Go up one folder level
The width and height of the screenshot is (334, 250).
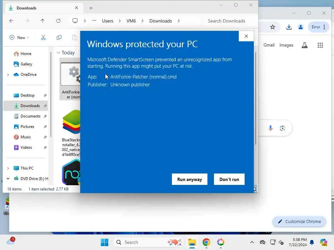pos(43,21)
